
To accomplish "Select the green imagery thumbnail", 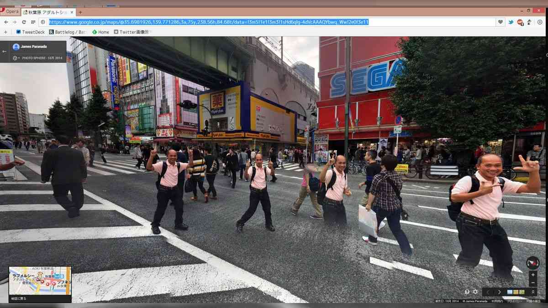I will pyautogui.click(x=522, y=292).
